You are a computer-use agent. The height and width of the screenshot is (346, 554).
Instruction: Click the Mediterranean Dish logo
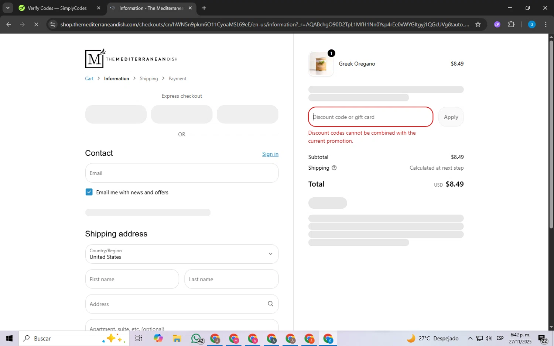click(131, 59)
